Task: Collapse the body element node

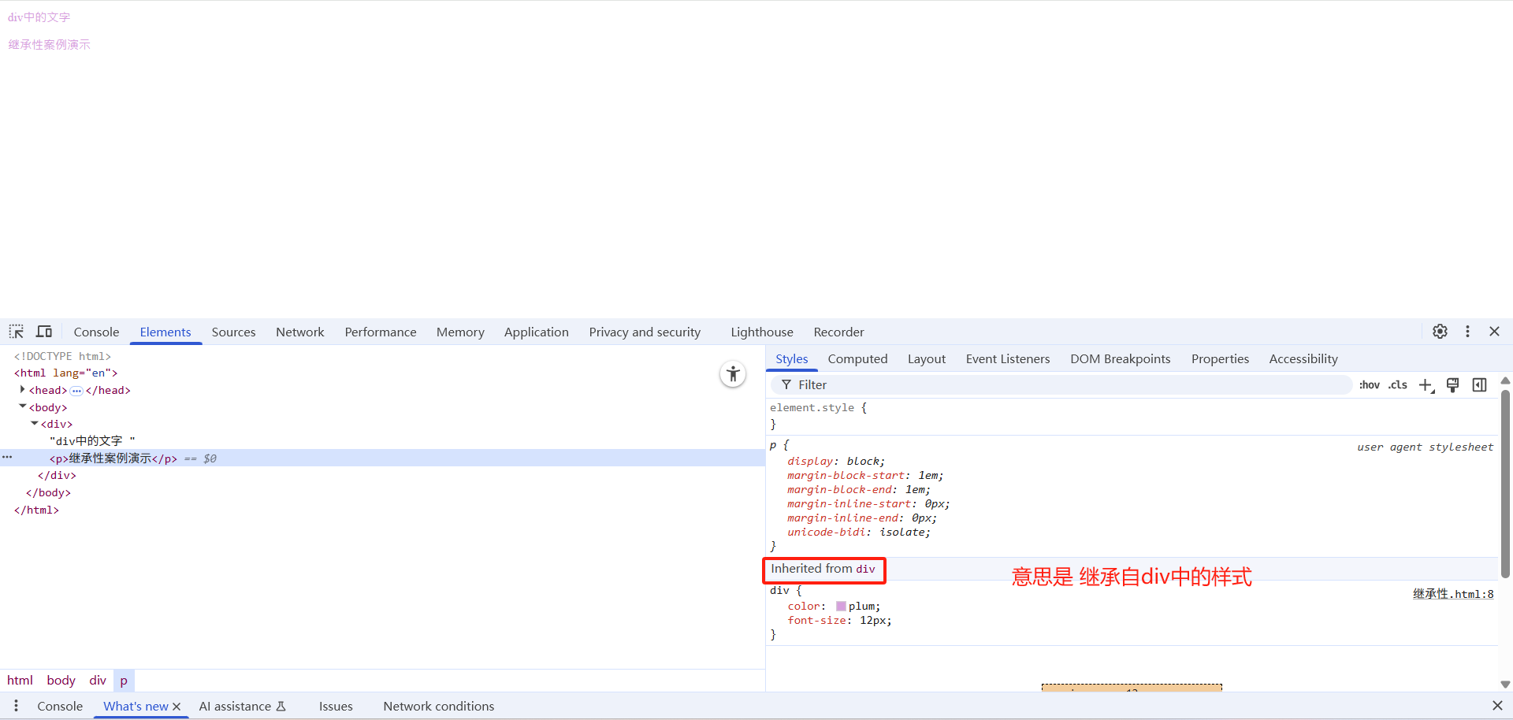Action: [22, 407]
